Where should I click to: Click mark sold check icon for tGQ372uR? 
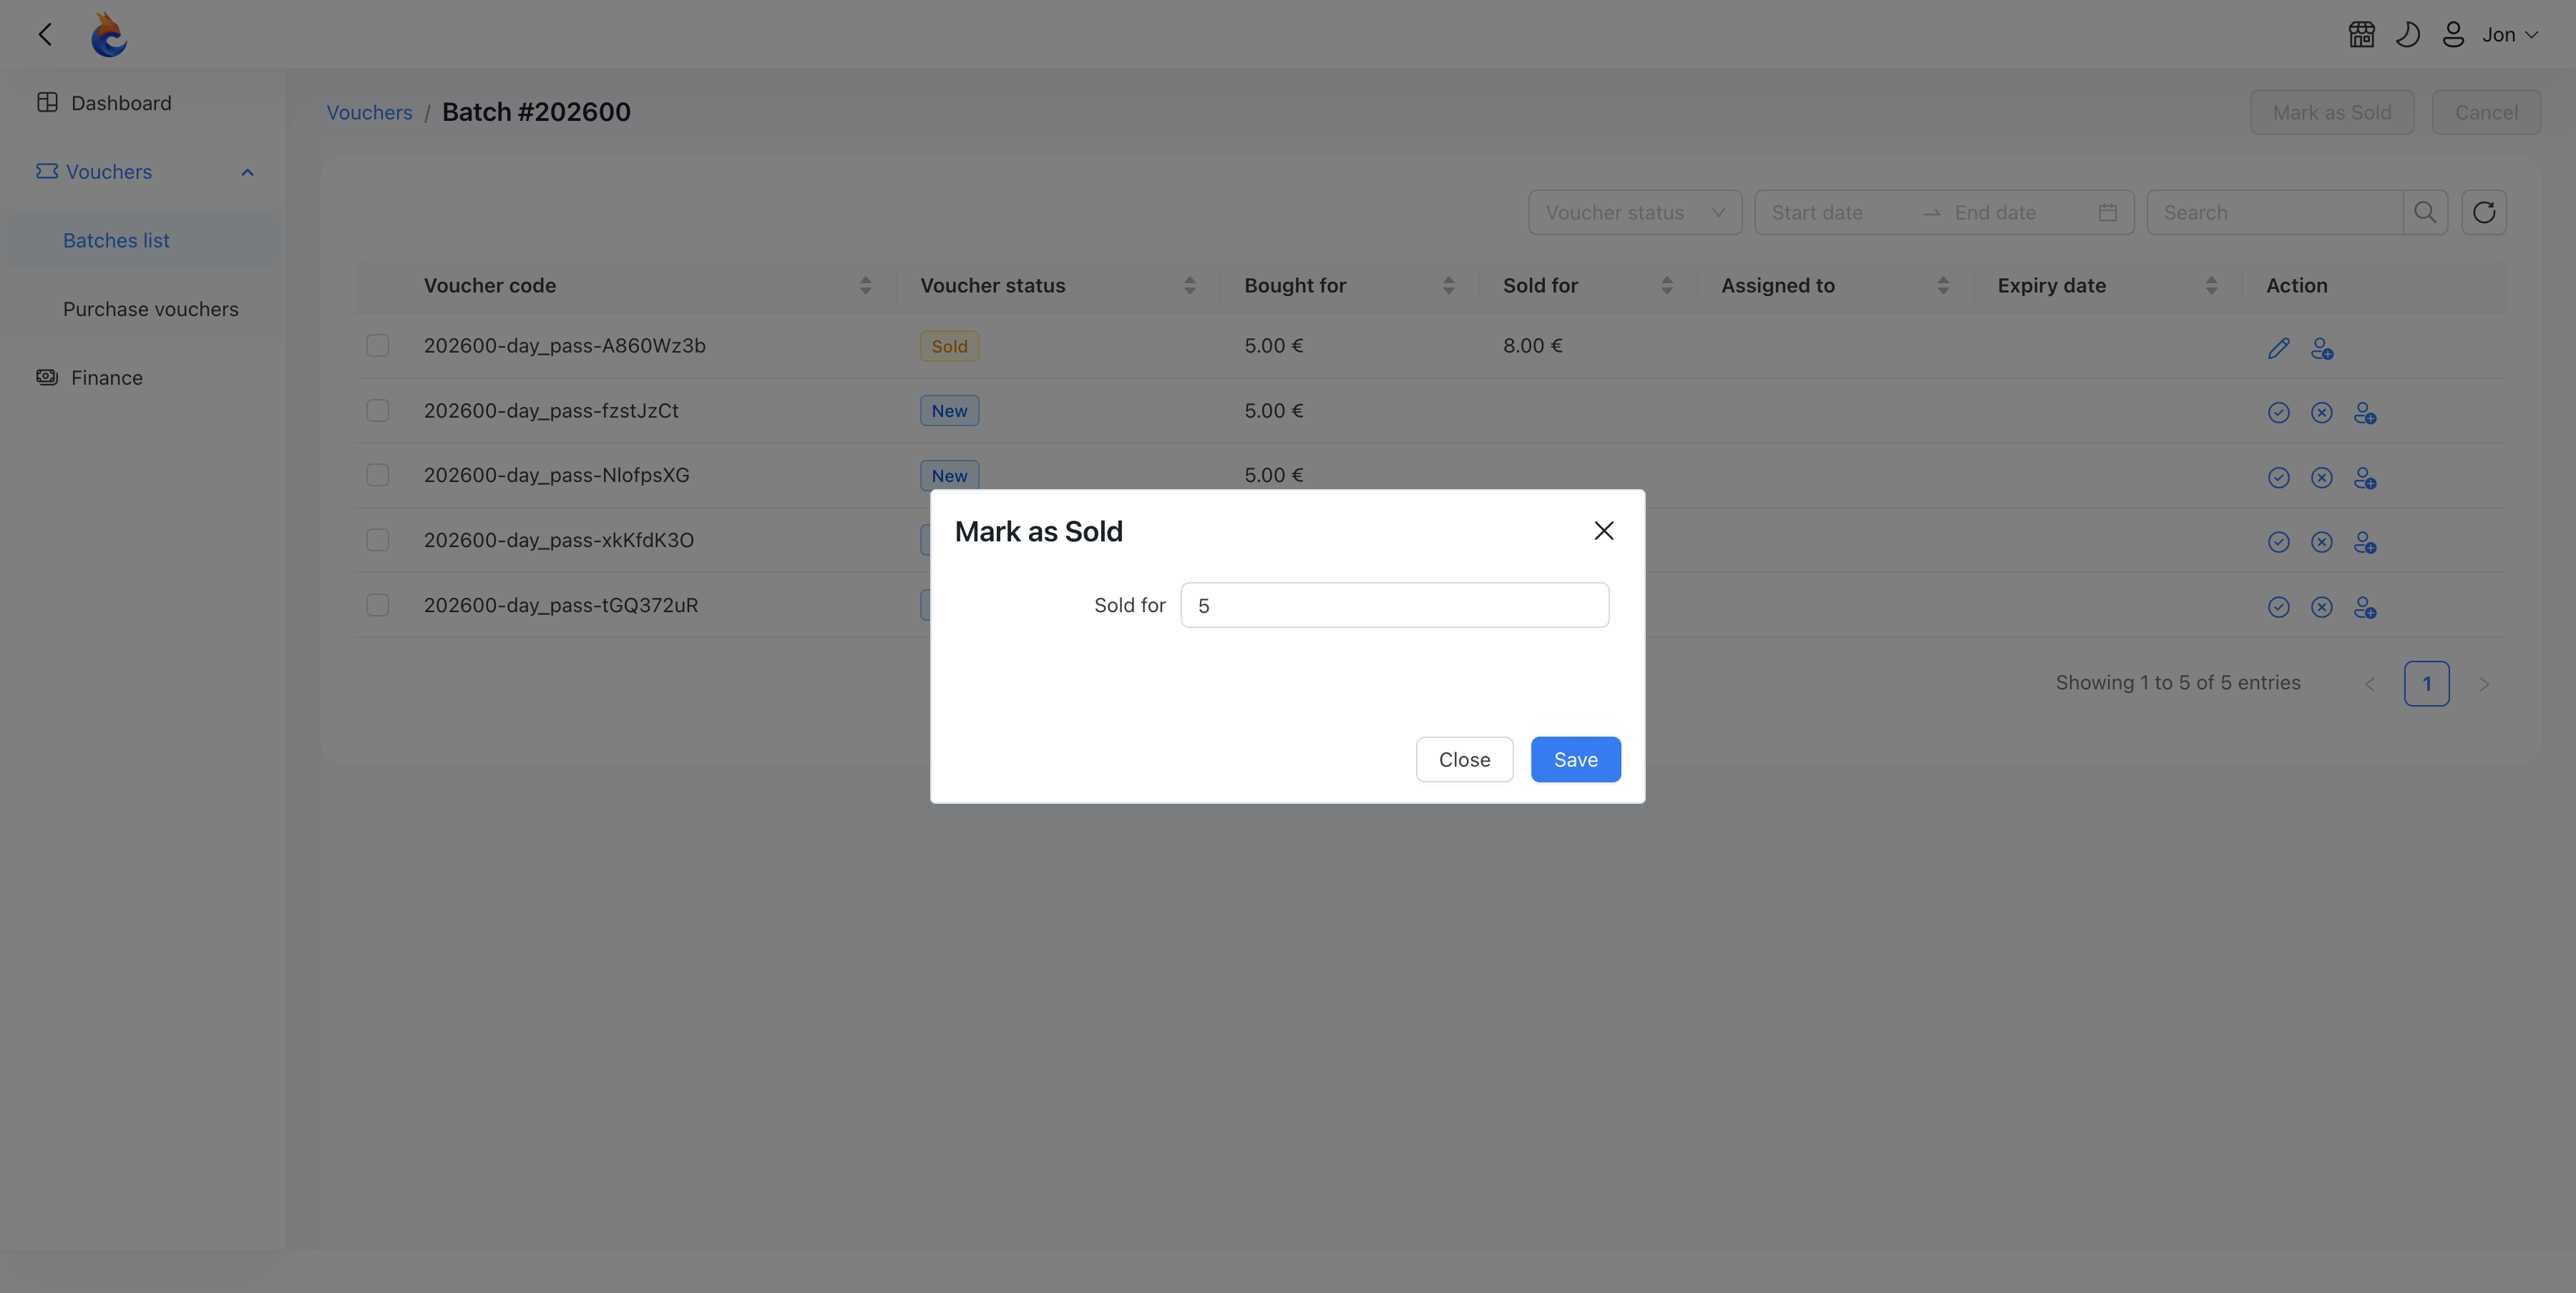(2278, 606)
